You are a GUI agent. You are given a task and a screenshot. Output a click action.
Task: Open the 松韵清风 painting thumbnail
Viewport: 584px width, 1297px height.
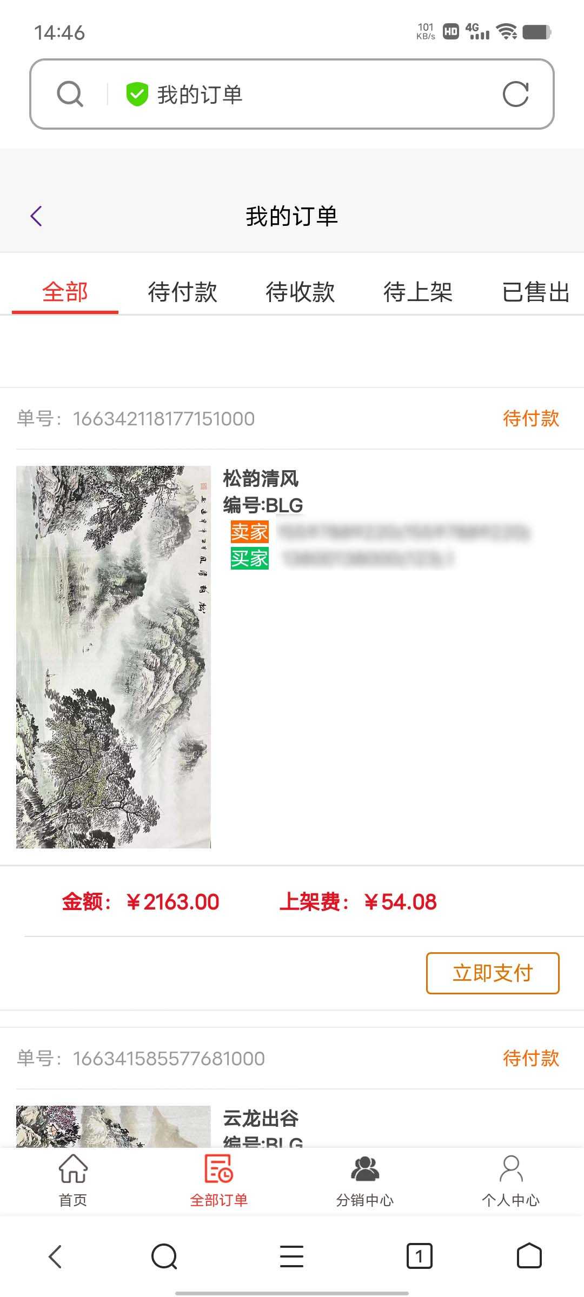(114, 657)
